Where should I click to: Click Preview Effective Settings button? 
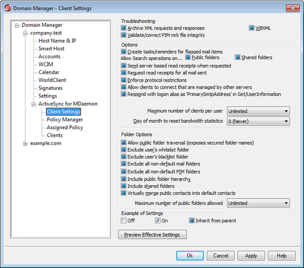coord(152,235)
